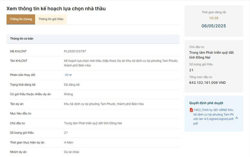Screen dimensions: 250x157
Task: Select the Thông tin chung tab
Action: [x=21, y=19]
